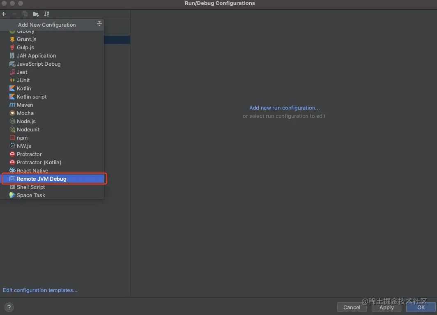Click the JAR Application icon
Image resolution: width=437 pixels, height=315 pixels.
click(12, 56)
